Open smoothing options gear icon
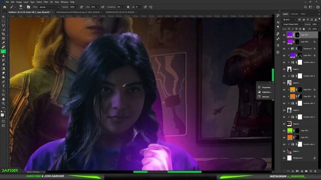 (x=128, y=7)
